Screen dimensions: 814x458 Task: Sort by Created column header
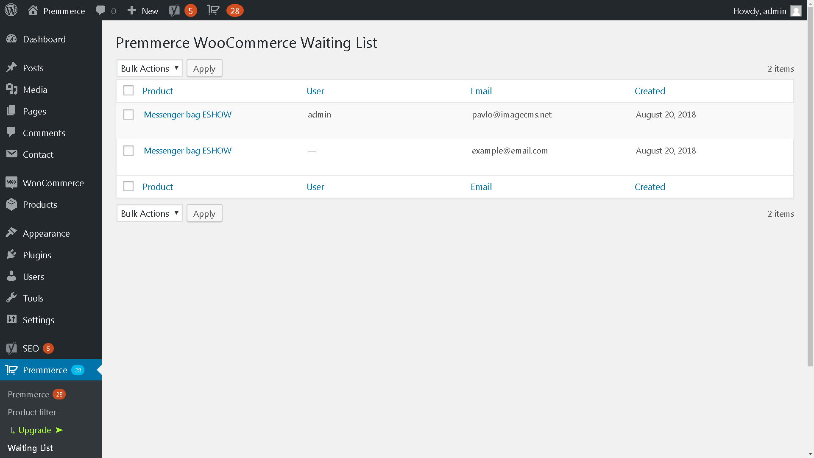[x=650, y=91]
